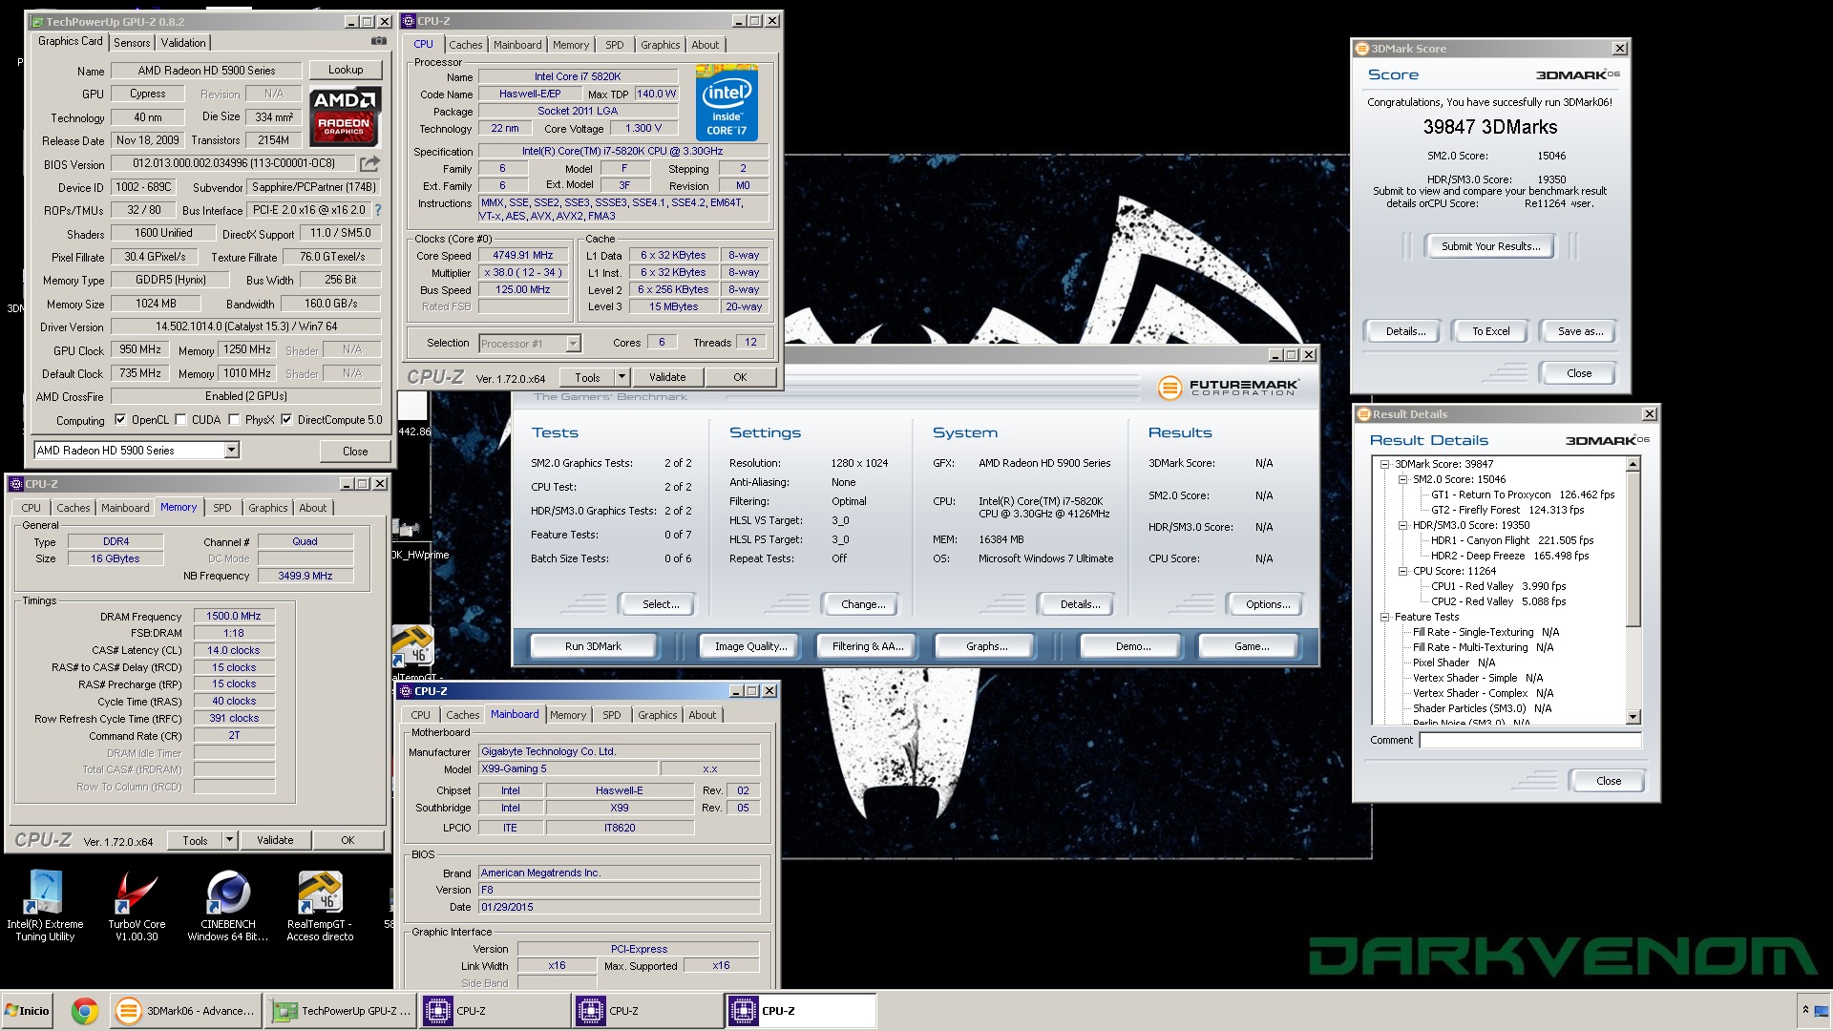Image resolution: width=1833 pixels, height=1031 pixels.
Task: Switch to GPU-Z Sensors tab
Action: click(132, 43)
